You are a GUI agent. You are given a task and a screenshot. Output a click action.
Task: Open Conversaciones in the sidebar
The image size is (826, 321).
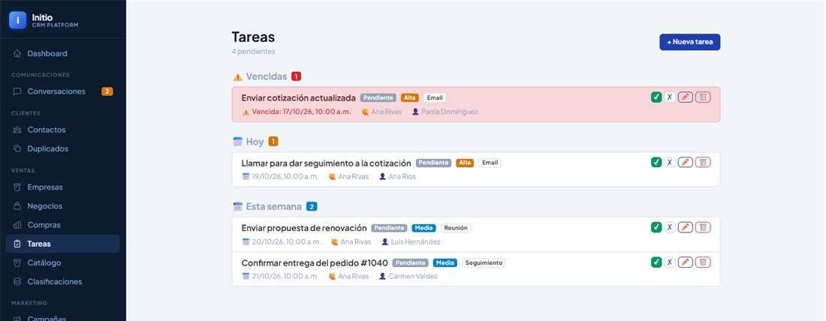[62, 91]
